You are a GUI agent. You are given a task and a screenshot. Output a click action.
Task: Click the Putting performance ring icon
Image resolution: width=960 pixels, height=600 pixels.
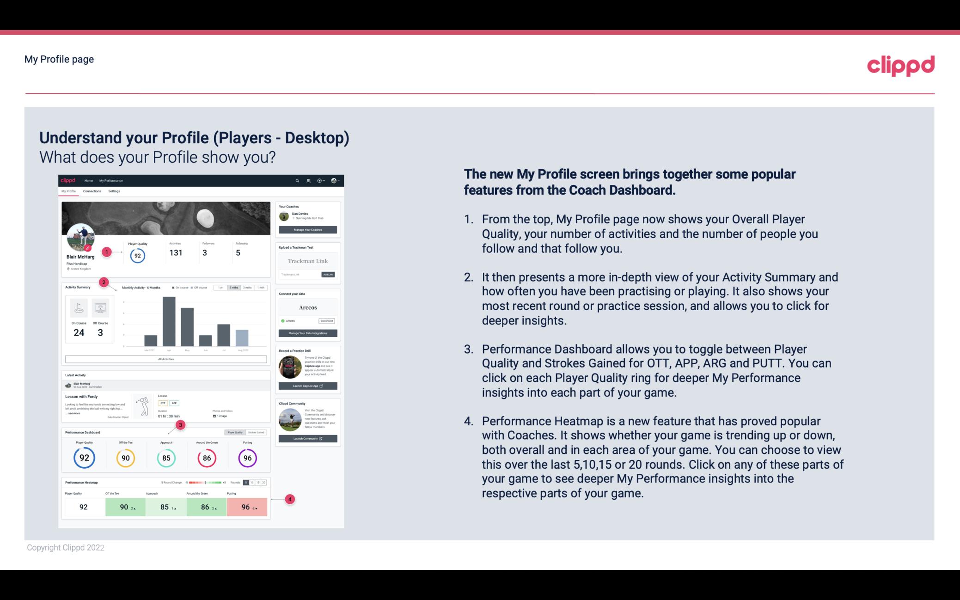click(247, 458)
